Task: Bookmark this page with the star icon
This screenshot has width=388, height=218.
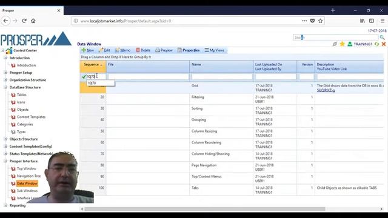Action: tap(321, 21)
